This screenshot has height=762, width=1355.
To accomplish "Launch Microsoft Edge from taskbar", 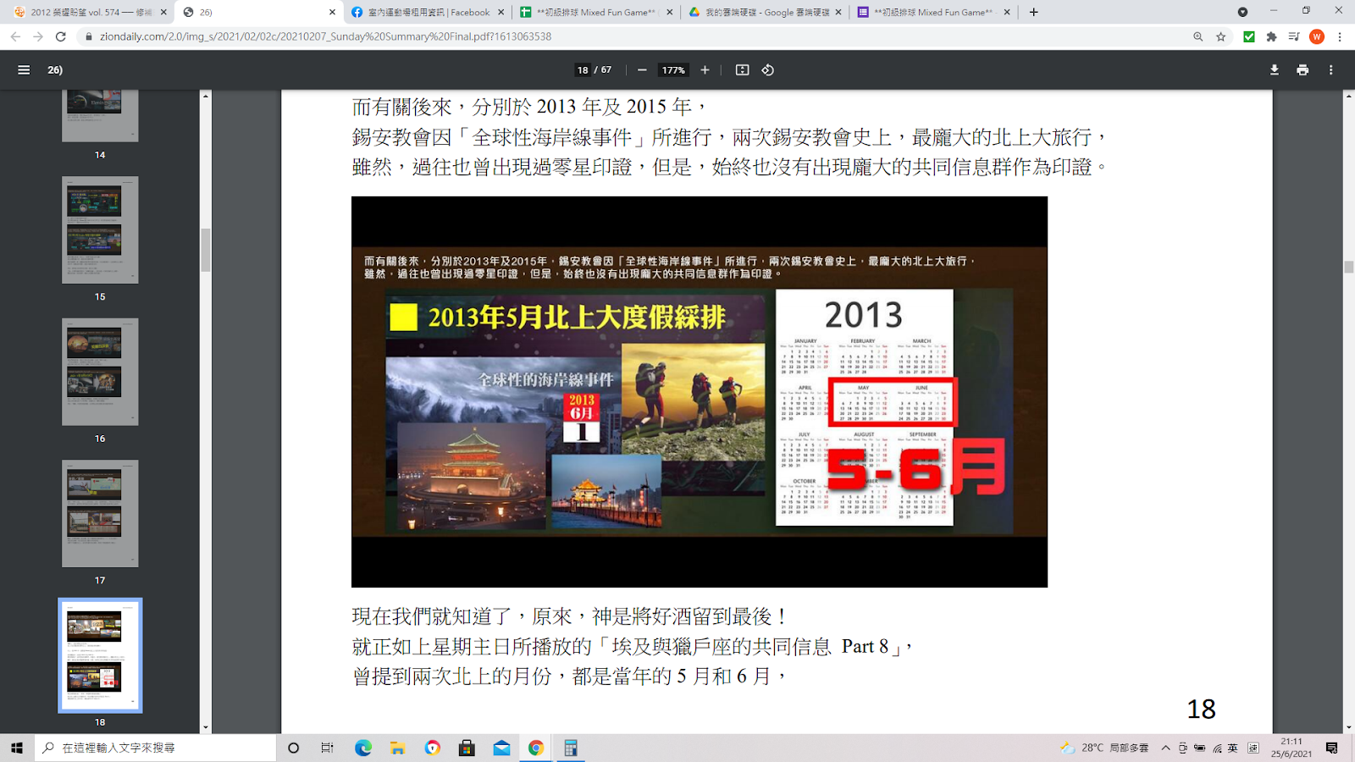I will 363,748.
